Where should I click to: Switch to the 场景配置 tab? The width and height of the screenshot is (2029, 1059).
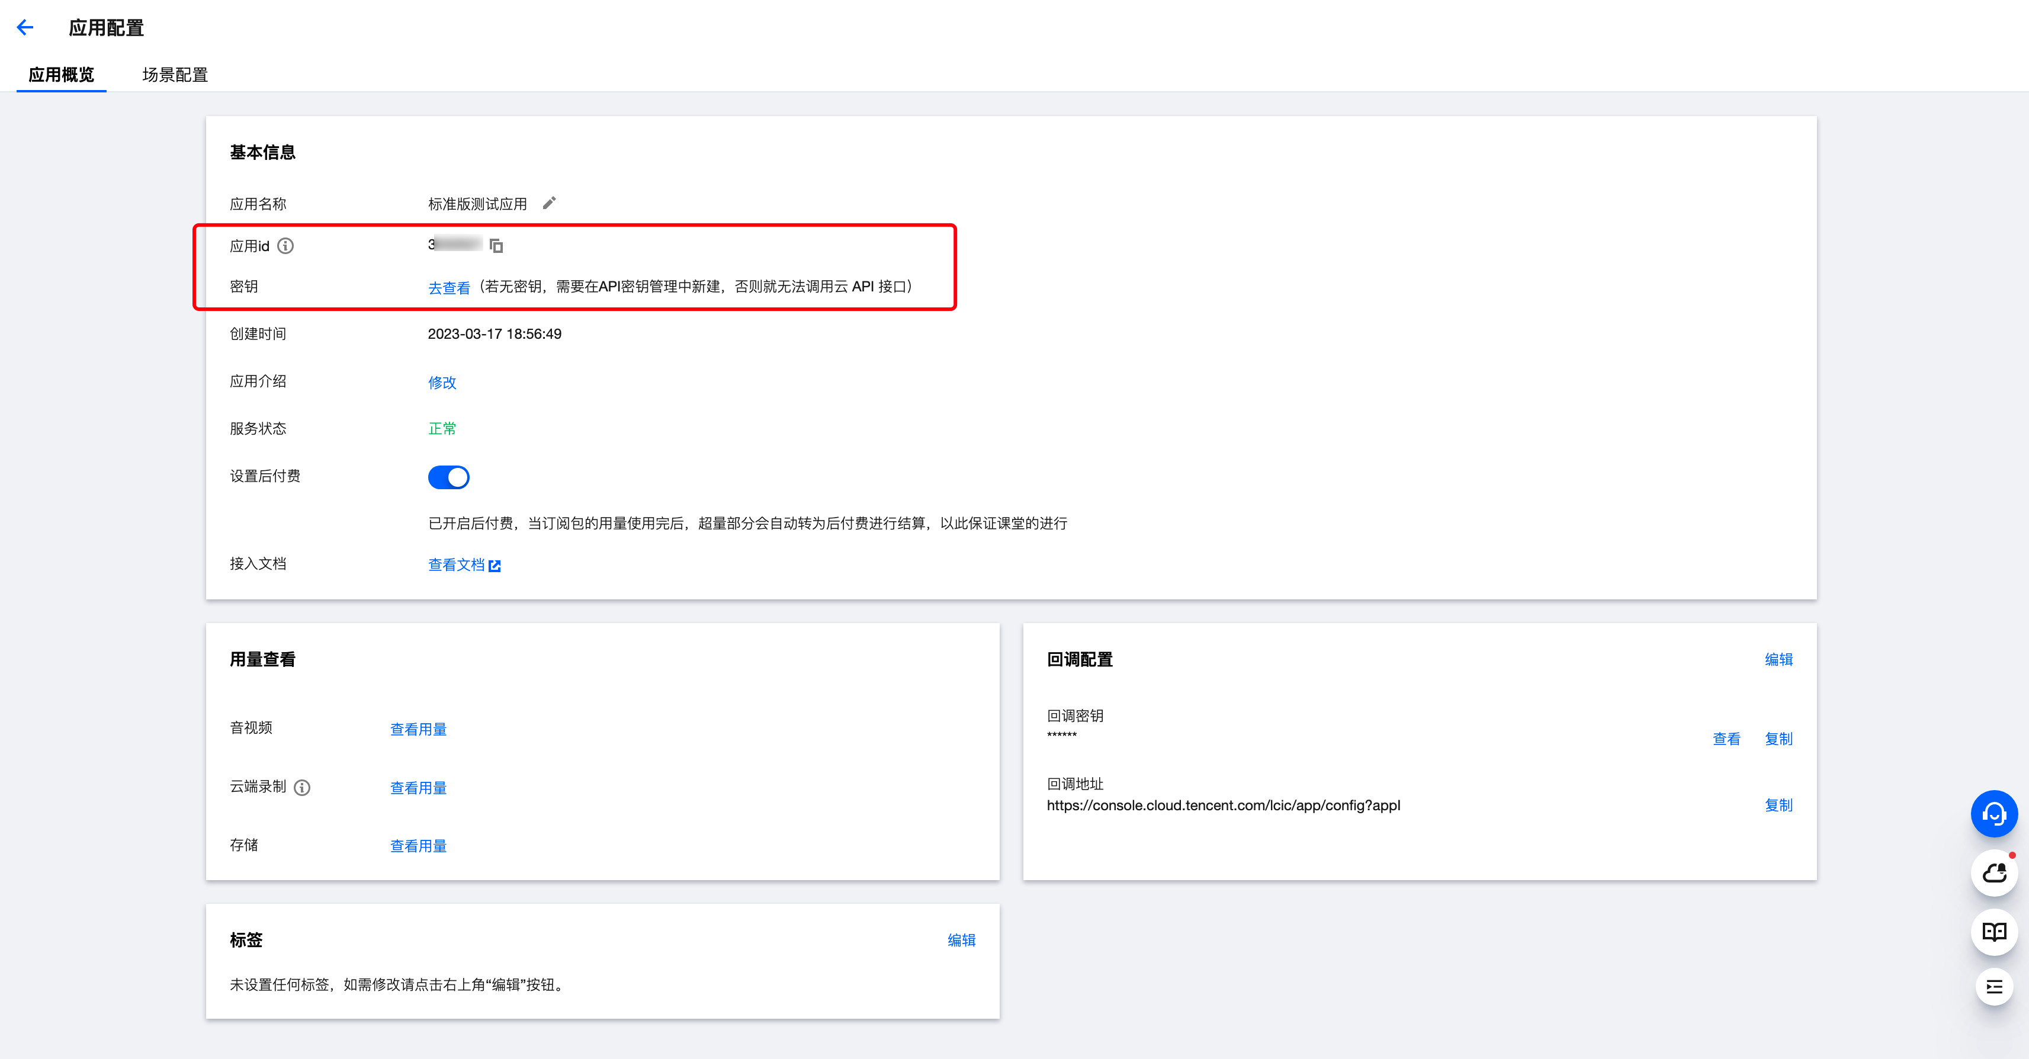click(175, 75)
